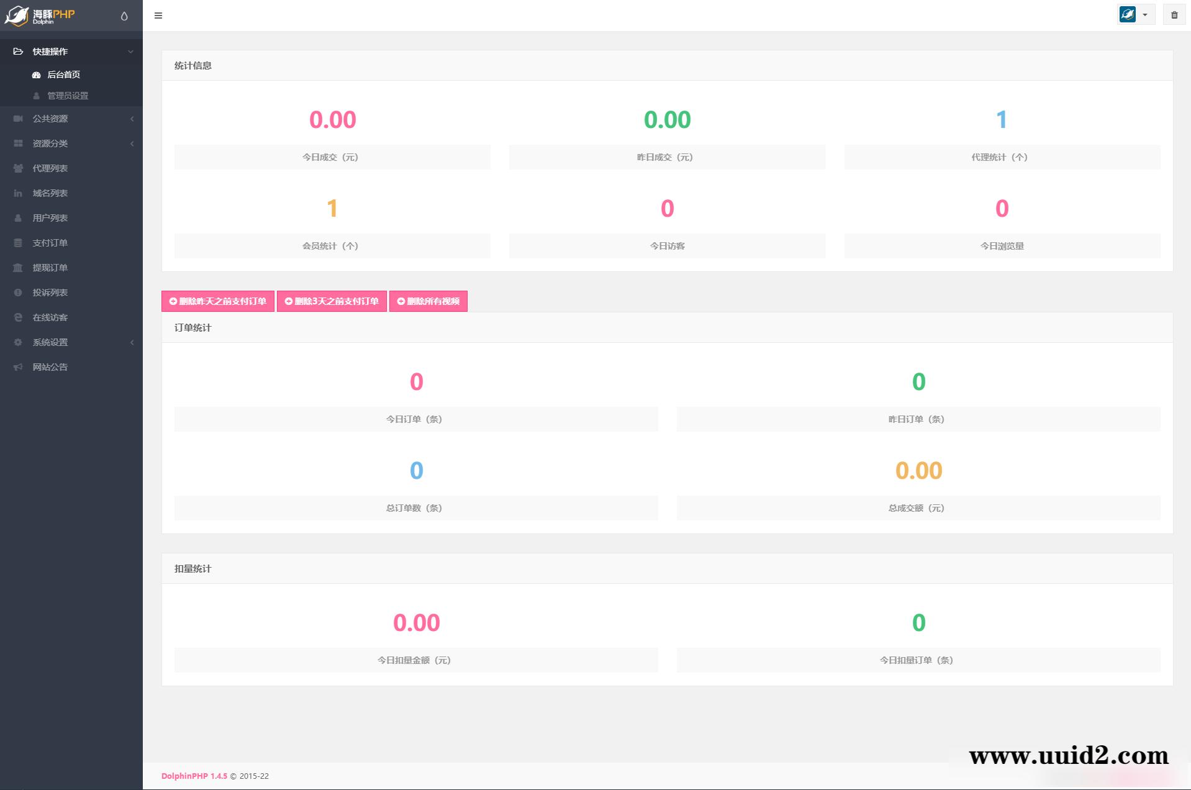The width and height of the screenshot is (1191, 790).
Task: Click the 代理列表 users icon
Action: [18, 168]
